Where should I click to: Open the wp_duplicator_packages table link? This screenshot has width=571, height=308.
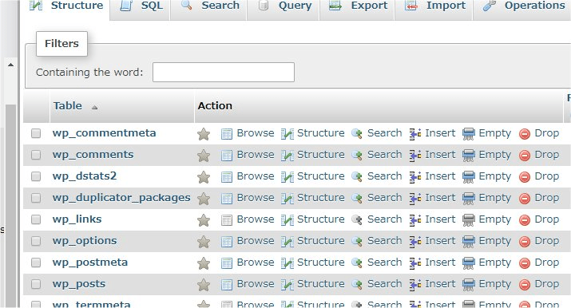(121, 197)
